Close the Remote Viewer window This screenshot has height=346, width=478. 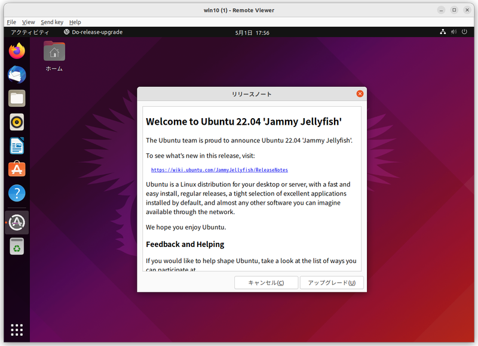(x=467, y=10)
